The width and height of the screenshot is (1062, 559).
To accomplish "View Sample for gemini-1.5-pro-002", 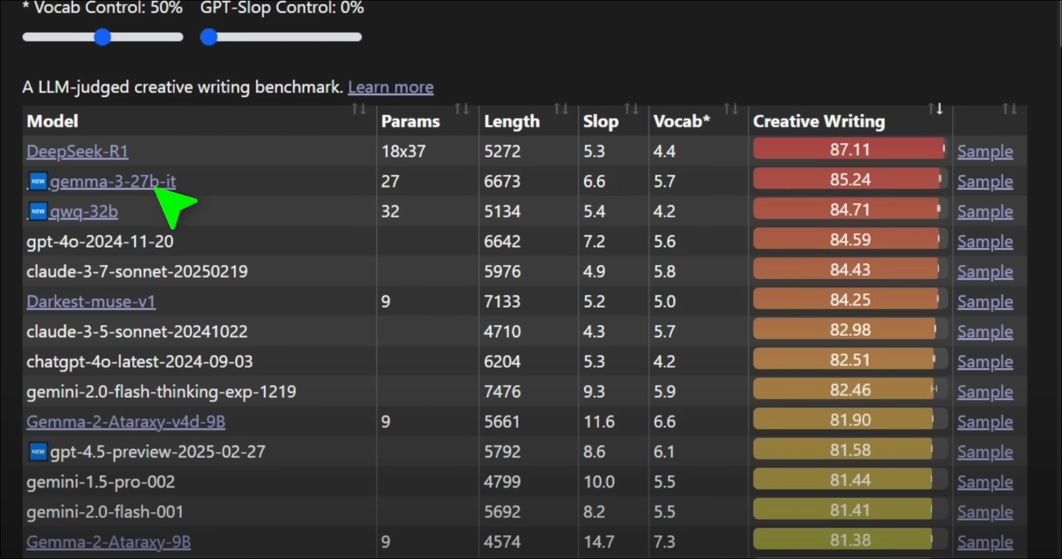I will (985, 482).
